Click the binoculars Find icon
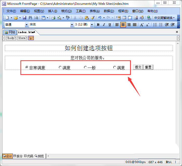This screenshot has height=166, width=182. (30, 18)
